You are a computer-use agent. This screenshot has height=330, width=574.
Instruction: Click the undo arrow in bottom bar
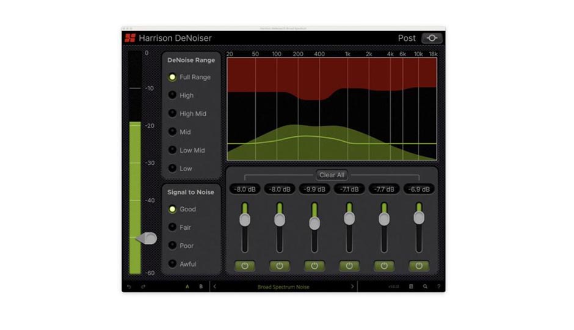129,287
